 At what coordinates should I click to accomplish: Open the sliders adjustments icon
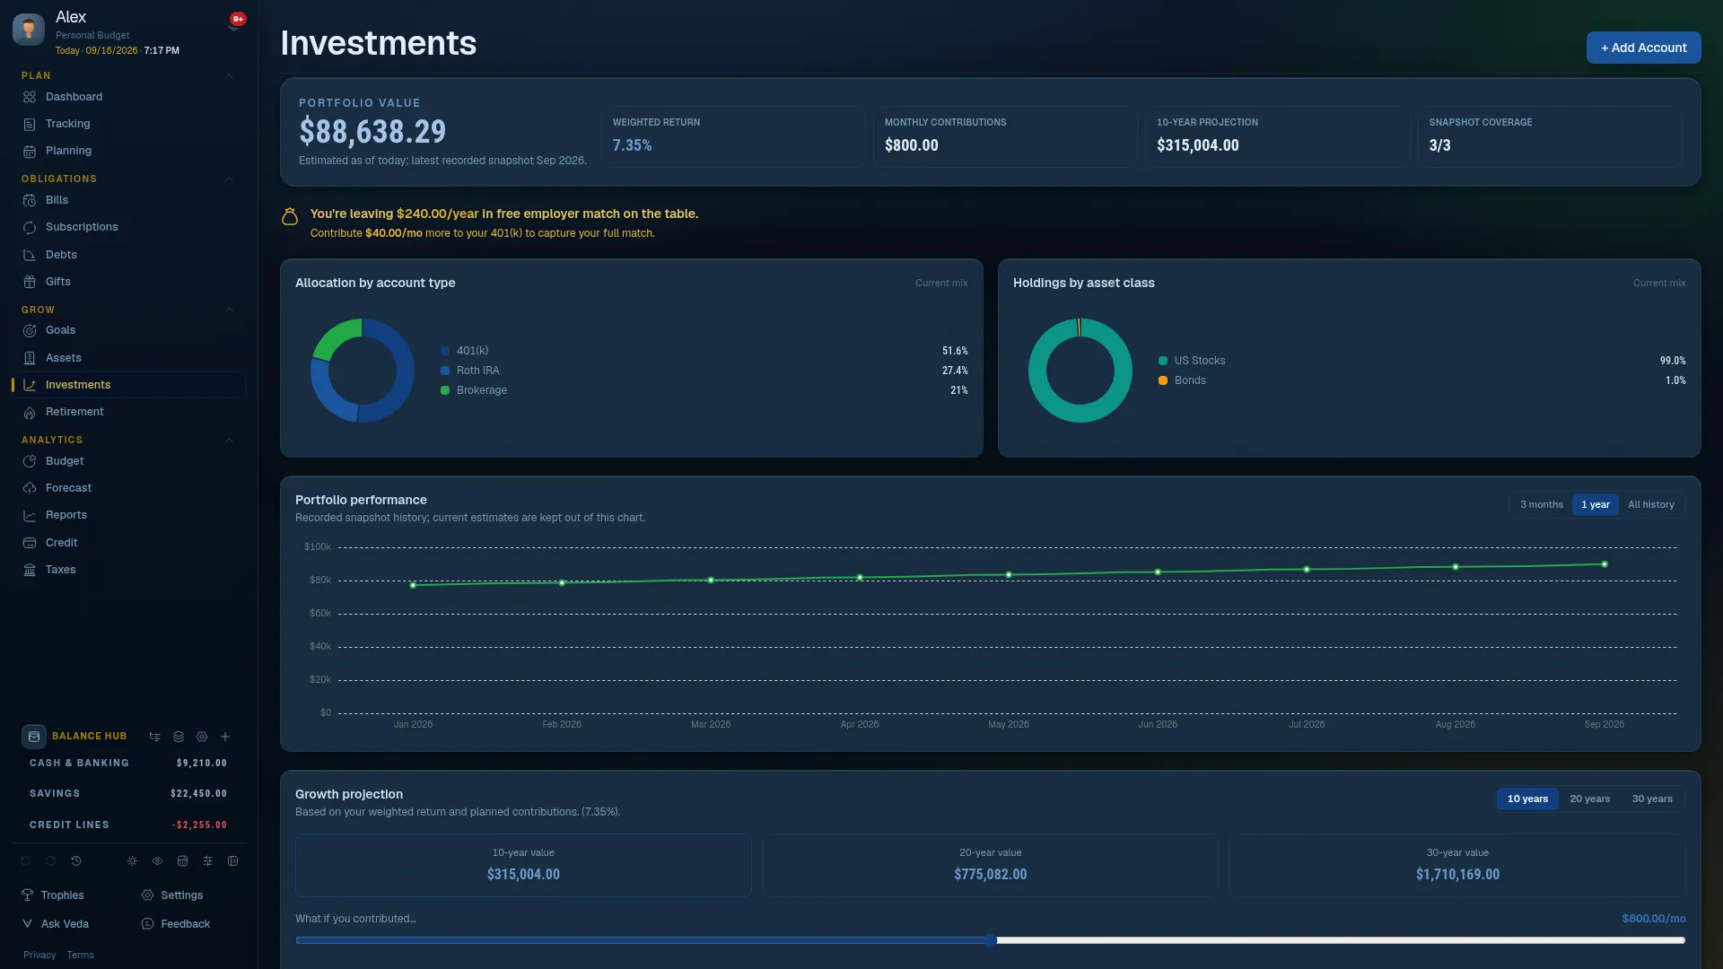tap(207, 861)
